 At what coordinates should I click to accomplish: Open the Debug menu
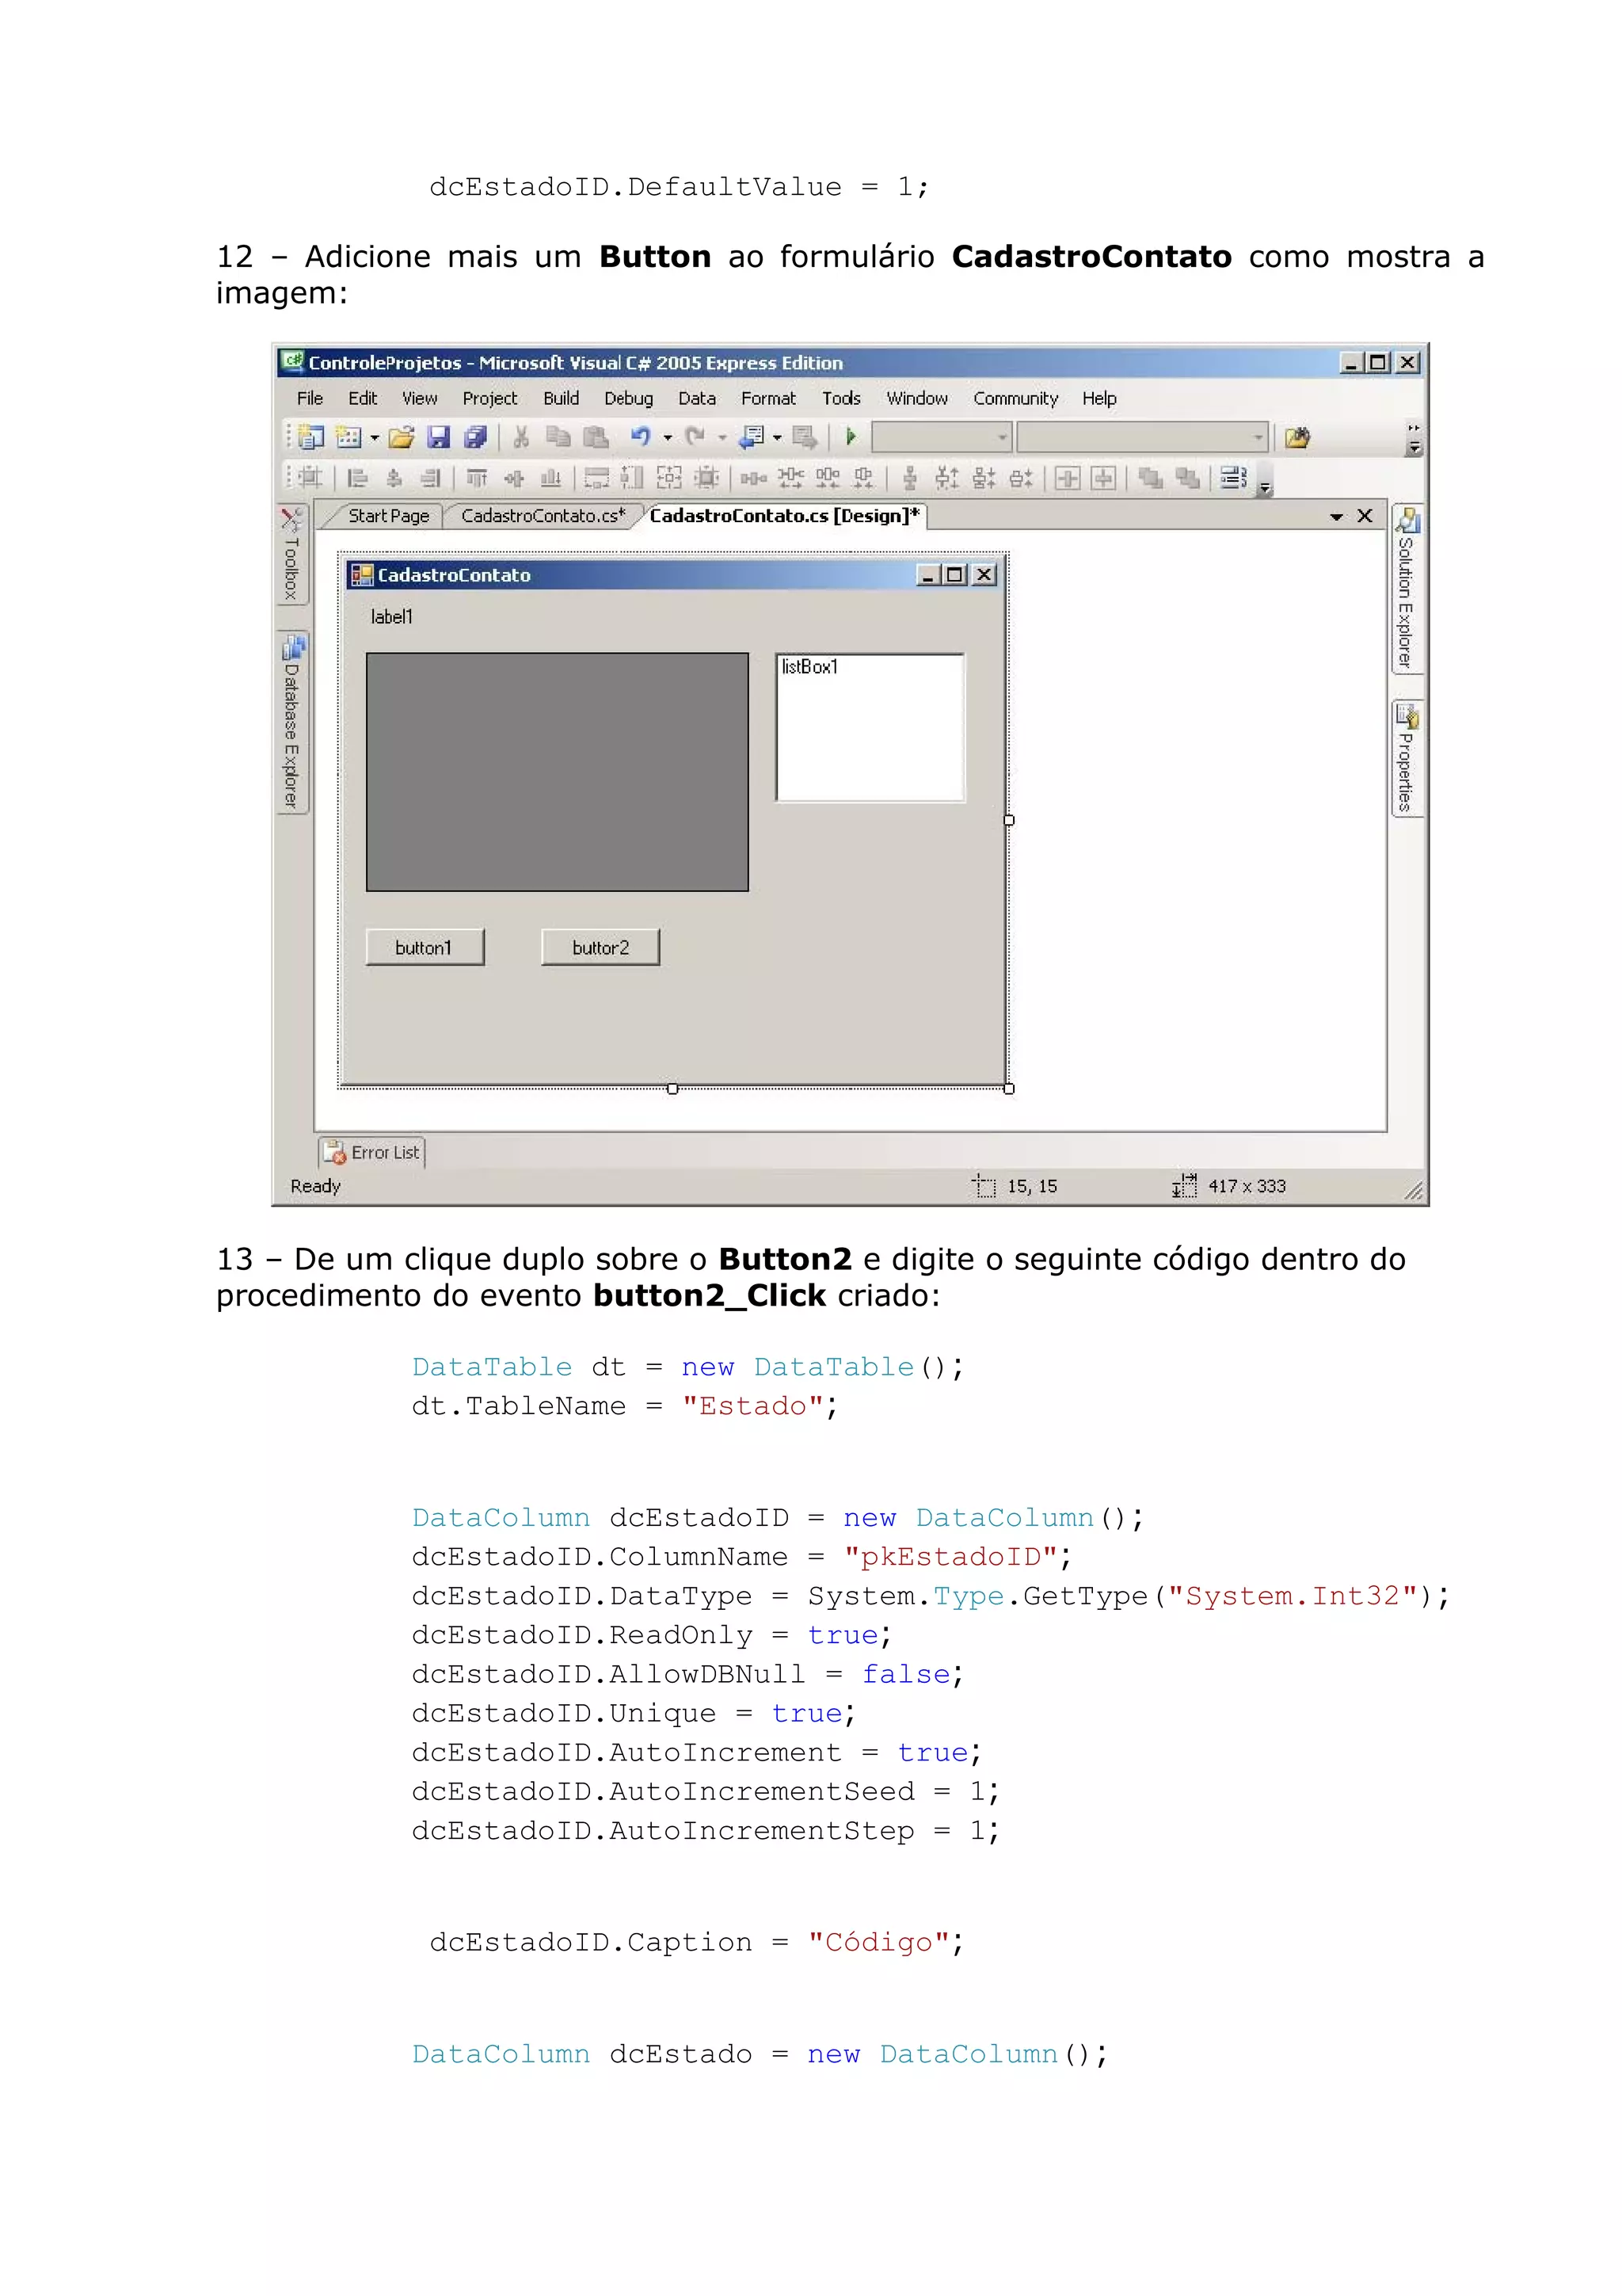pos(629,398)
